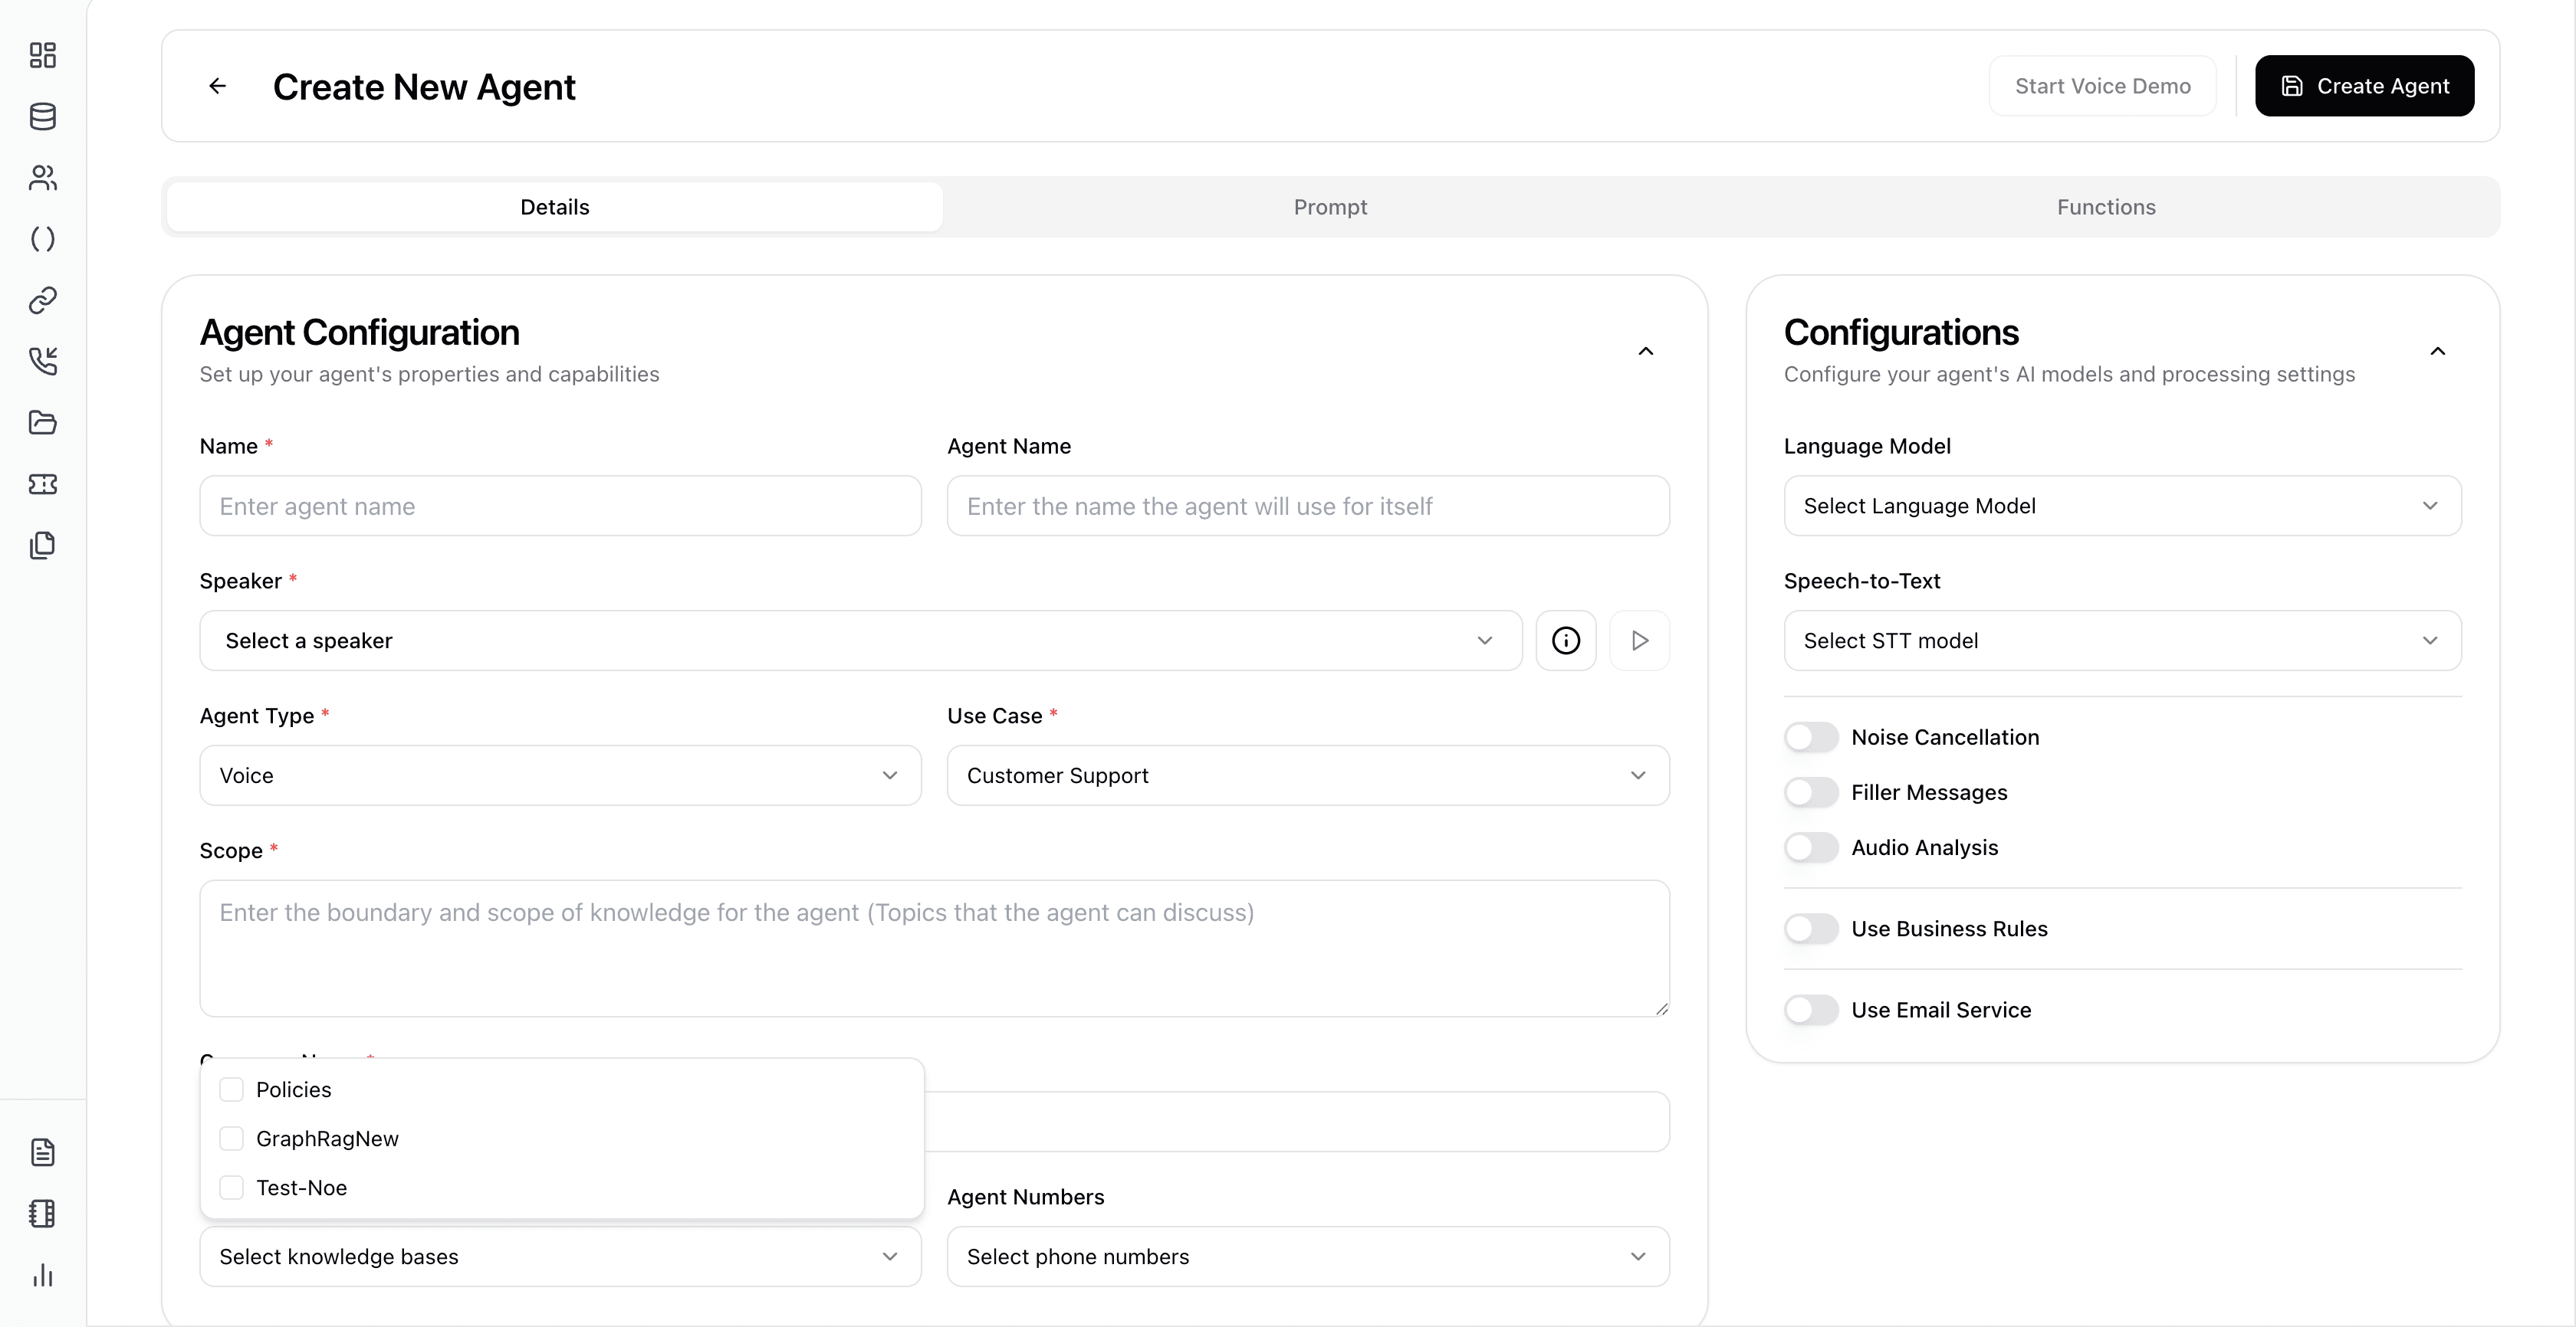Click the code brackets icon in the sidebar
The image size is (2576, 1327).
pos(42,239)
